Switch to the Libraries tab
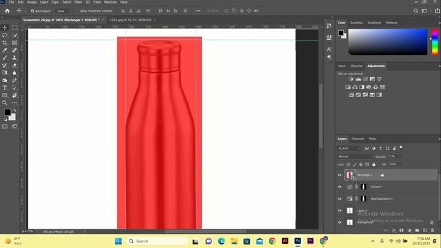 [356, 66]
